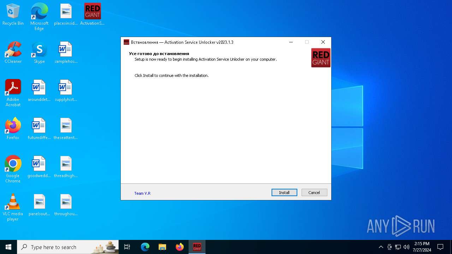Select arounddet... Word document on desktop
452x254 pixels.
coord(39,91)
